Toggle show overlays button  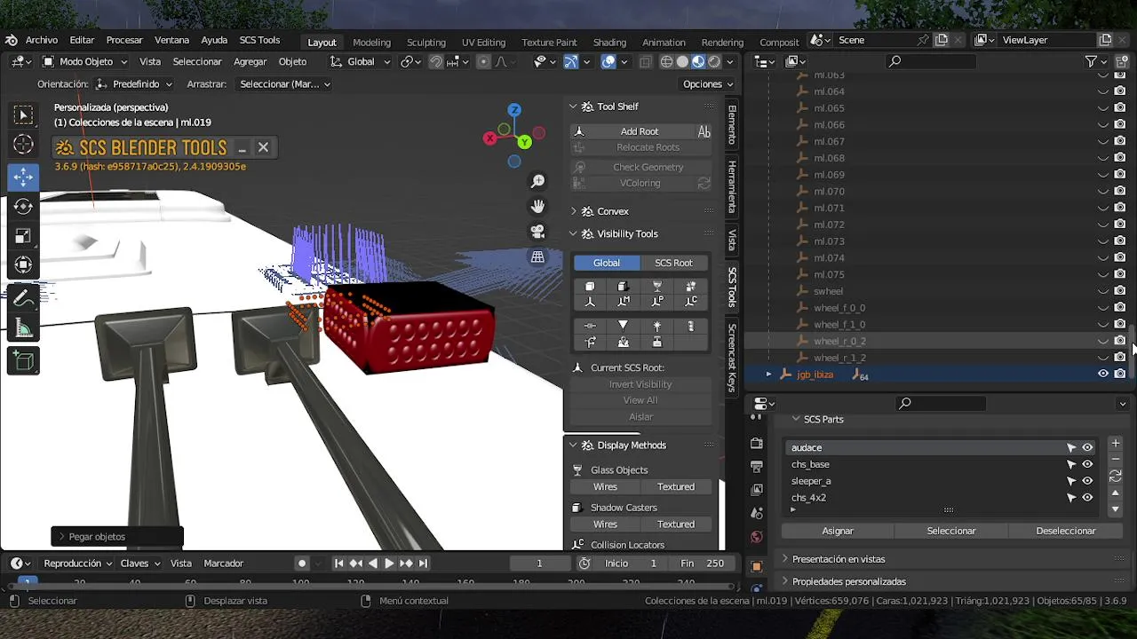click(x=608, y=61)
